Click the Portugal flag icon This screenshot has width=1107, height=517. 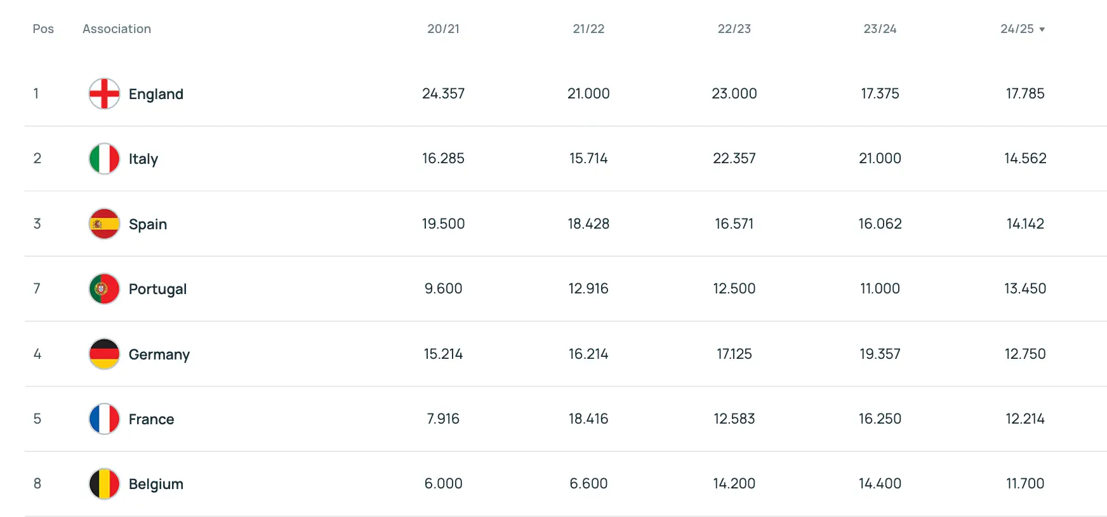104,289
